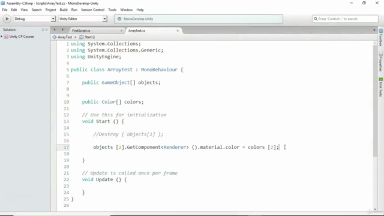
Task: Click the vertical scrollbar thumb in editor
Action: coord(375,101)
